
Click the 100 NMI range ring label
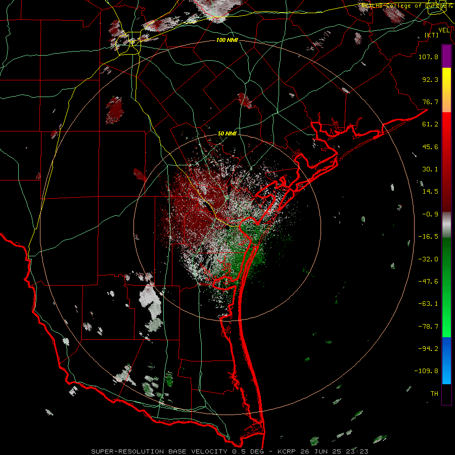tap(227, 40)
